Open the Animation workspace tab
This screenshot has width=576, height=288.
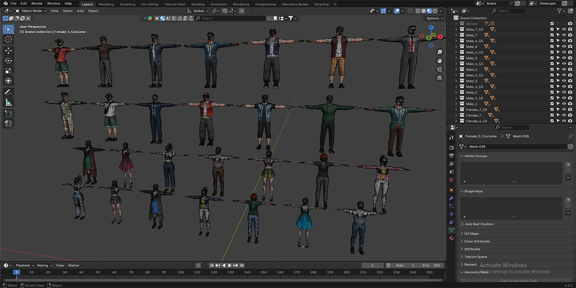[218, 4]
